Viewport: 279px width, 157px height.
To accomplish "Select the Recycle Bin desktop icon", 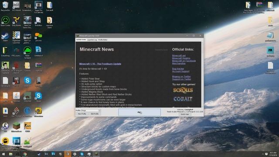I will click(5, 7).
